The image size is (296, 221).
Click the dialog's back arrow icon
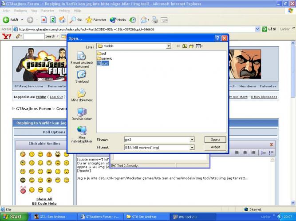click(x=178, y=46)
